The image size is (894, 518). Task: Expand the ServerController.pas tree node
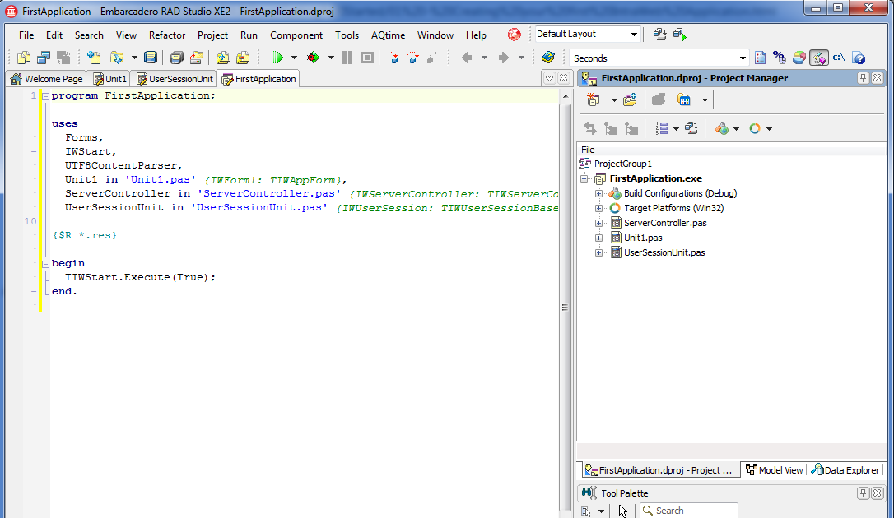[598, 223]
